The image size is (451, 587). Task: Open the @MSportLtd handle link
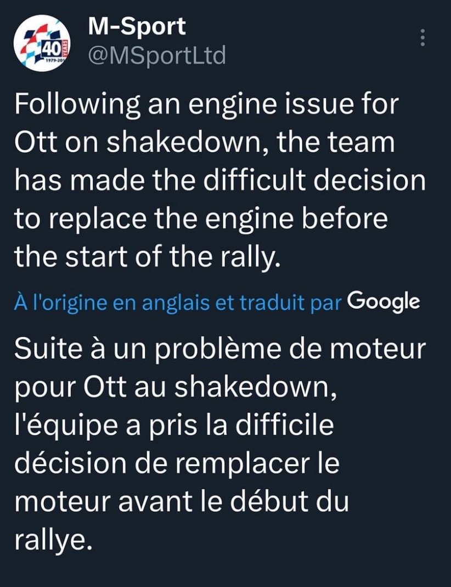pos(157,55)
